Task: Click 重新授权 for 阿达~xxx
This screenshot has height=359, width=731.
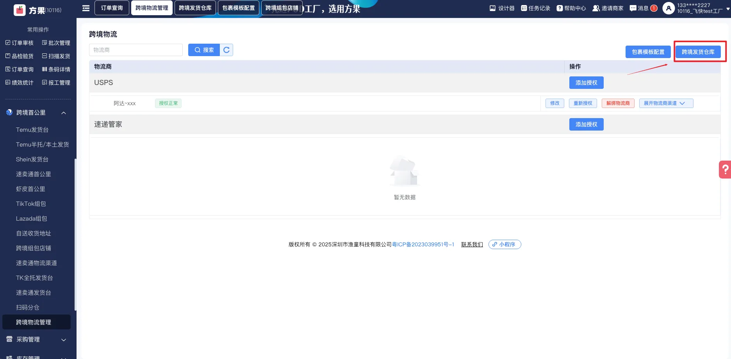Action: (583, 103)
